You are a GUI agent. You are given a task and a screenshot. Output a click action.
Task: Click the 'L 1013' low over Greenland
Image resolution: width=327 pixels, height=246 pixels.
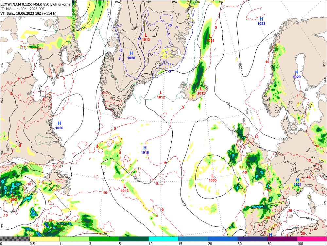point(146,37)
